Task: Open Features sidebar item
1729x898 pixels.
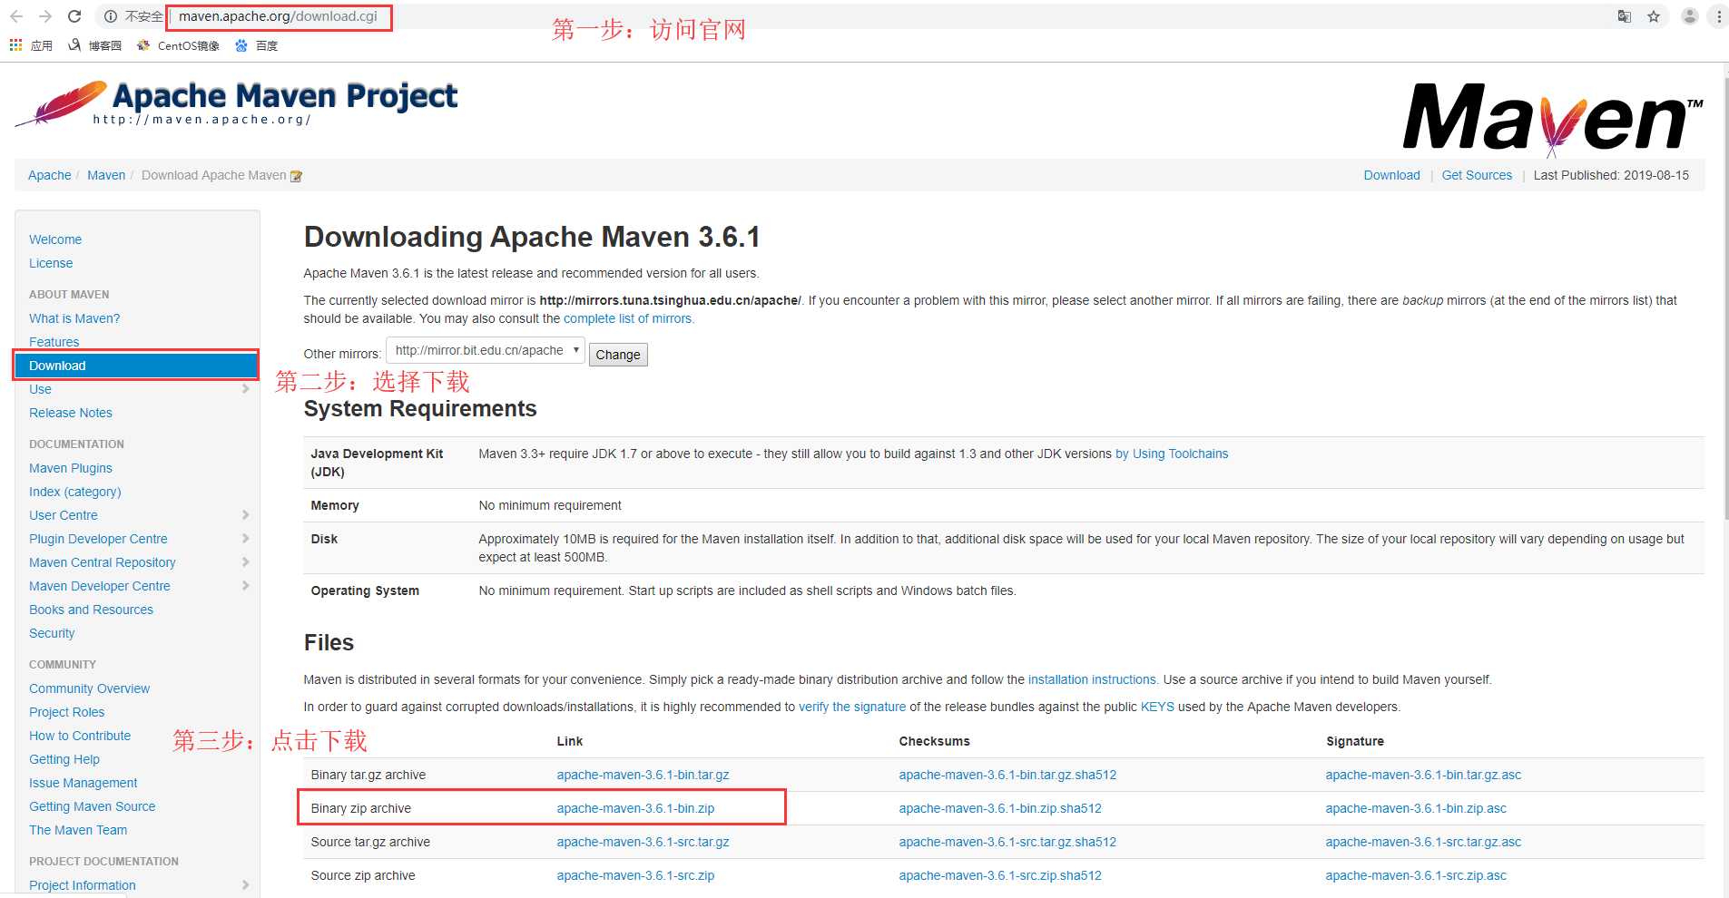Action: pyautogui.click(x=54, y=342)
